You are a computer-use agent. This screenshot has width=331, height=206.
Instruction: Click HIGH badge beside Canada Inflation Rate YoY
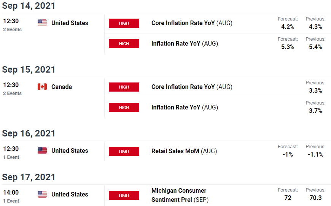coord(124,108)
